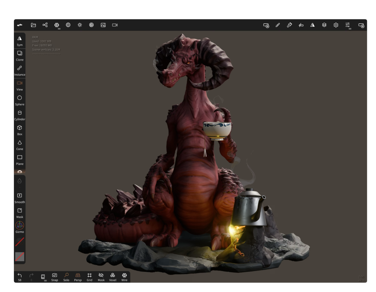Click the Clone tool icon

[x=19, y=55]
